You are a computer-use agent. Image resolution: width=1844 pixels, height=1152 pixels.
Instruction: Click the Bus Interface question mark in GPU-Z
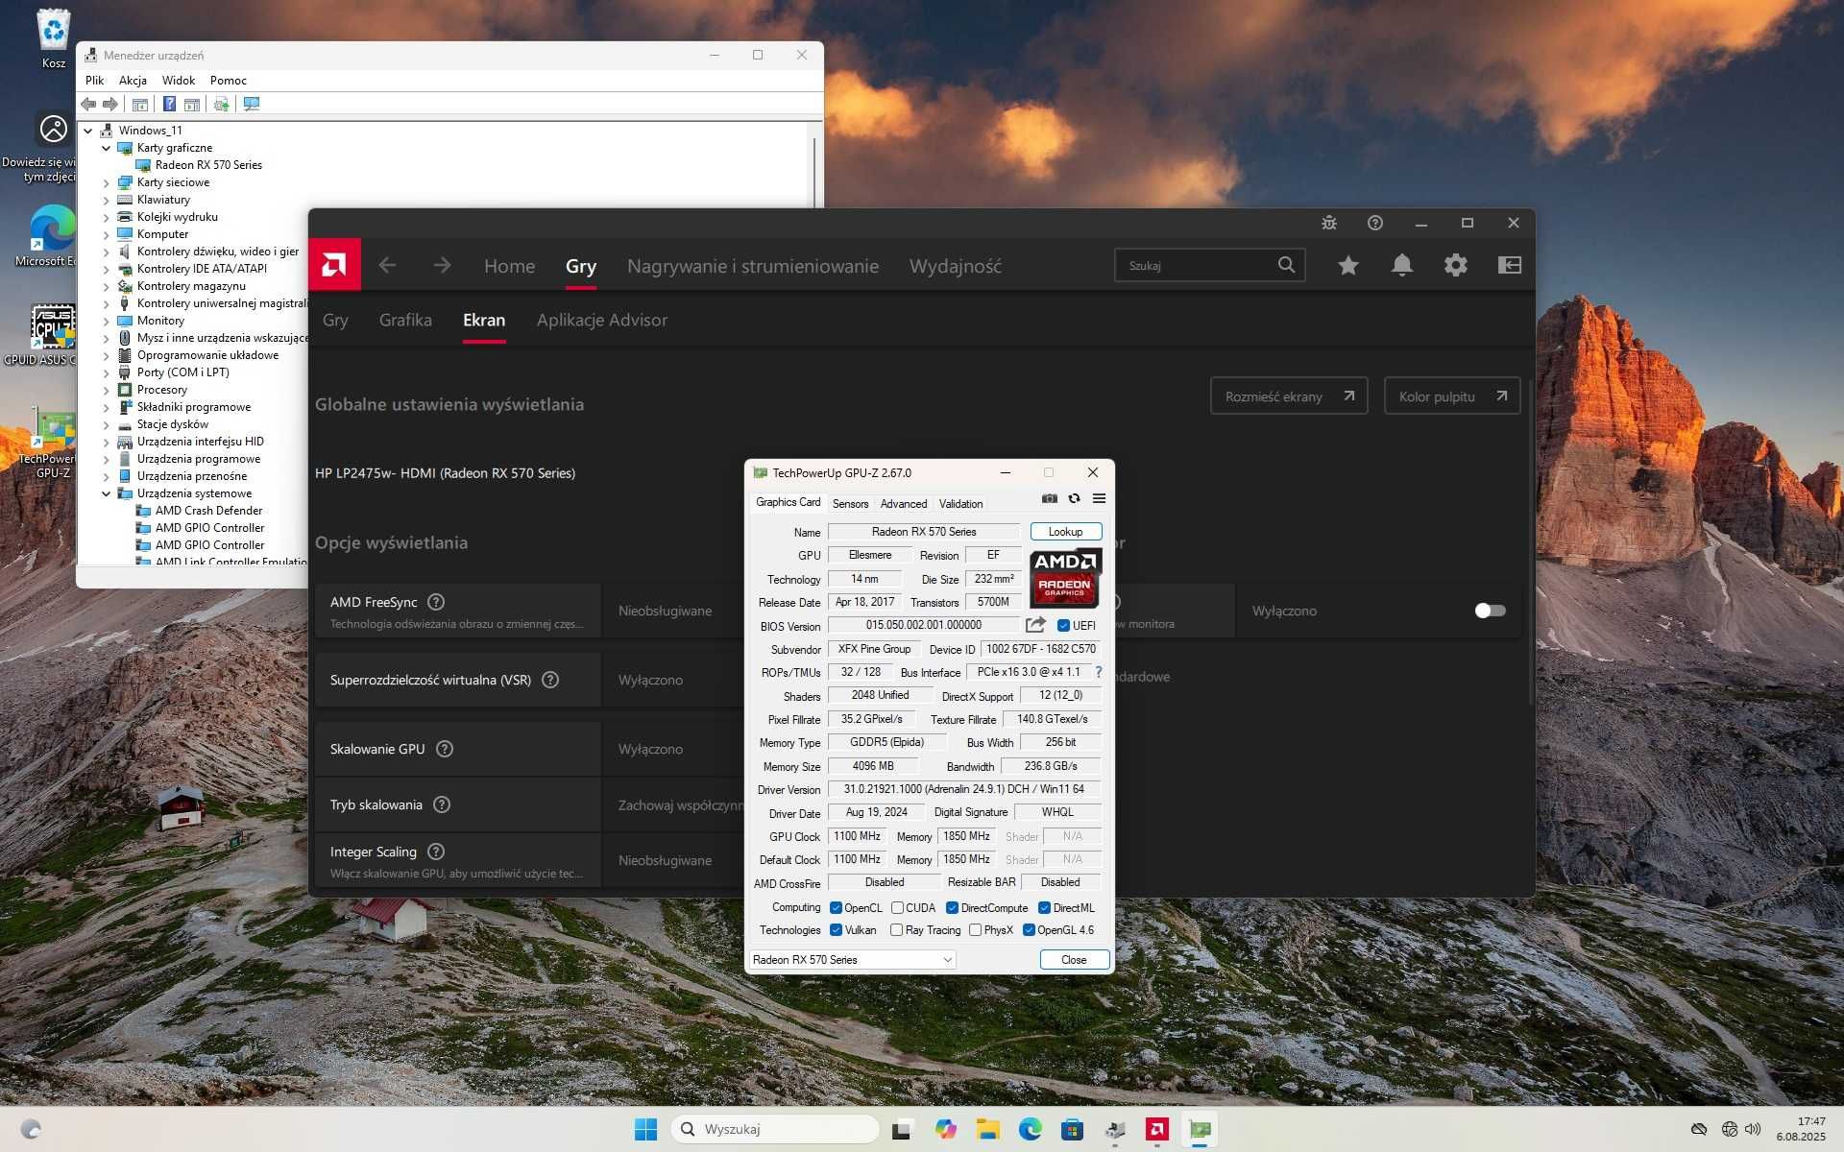pyautogui.click(x=1099, y=672)
